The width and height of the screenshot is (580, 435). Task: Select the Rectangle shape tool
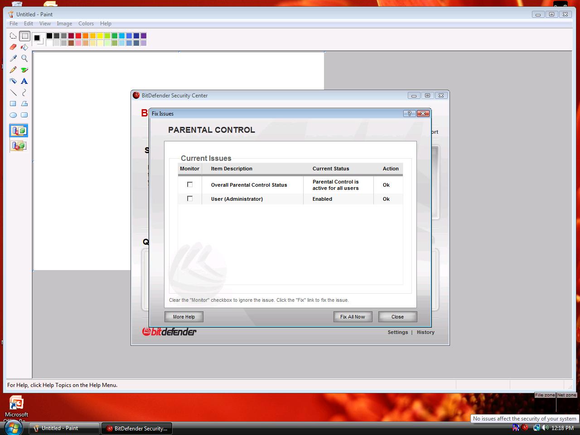[x=13, y=104]
